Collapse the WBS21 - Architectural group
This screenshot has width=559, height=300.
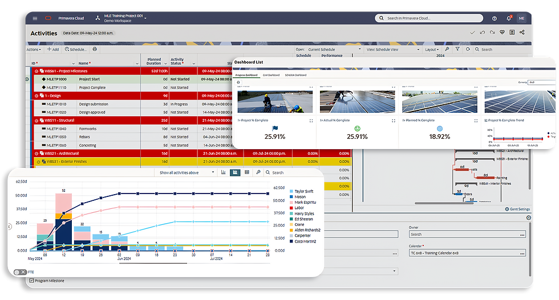[37, 153]
